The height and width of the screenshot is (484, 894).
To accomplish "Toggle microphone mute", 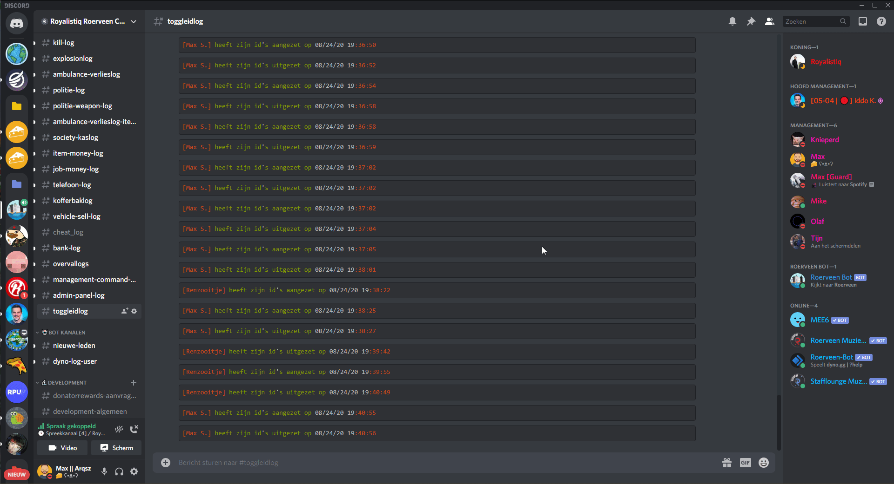I will click(x=104, y=471).
